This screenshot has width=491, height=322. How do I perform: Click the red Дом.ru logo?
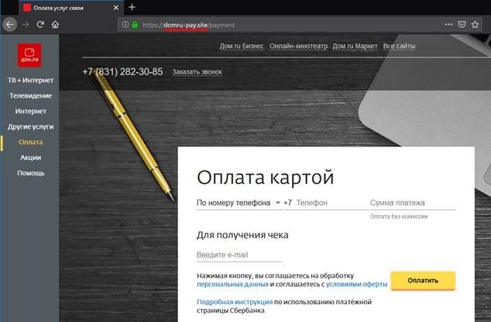pyautogui.click(x=29, y=55)
